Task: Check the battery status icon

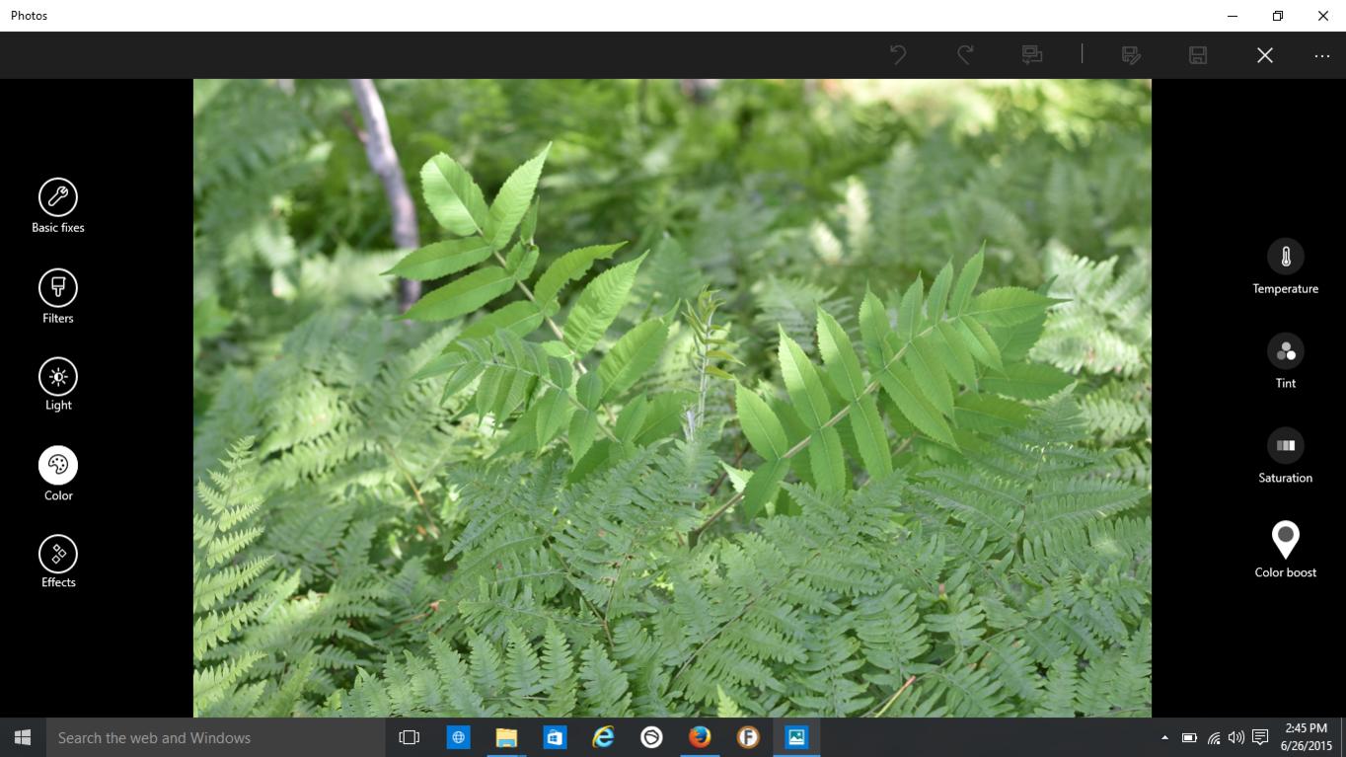Action: [1189, 737]
